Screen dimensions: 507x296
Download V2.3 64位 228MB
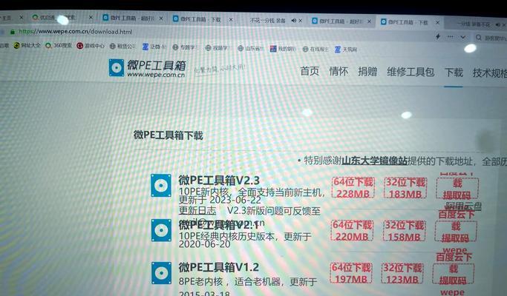(x=353, y=188)
